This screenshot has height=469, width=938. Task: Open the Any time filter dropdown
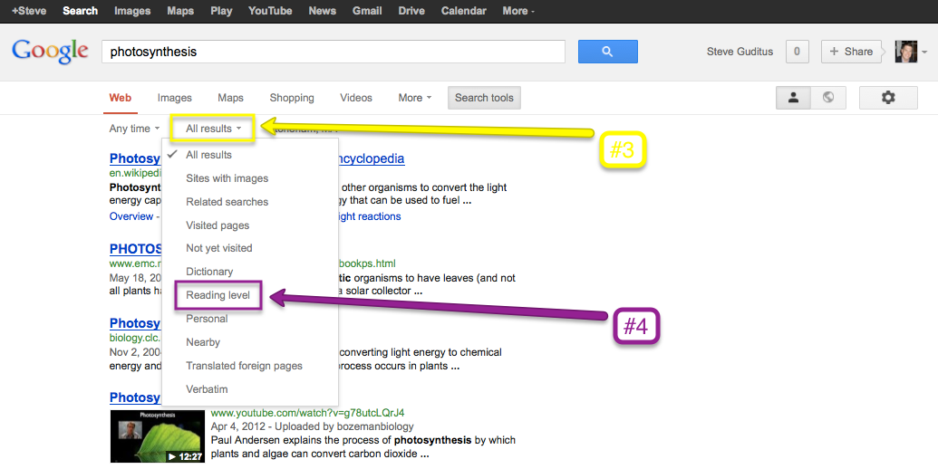[134, 129]
